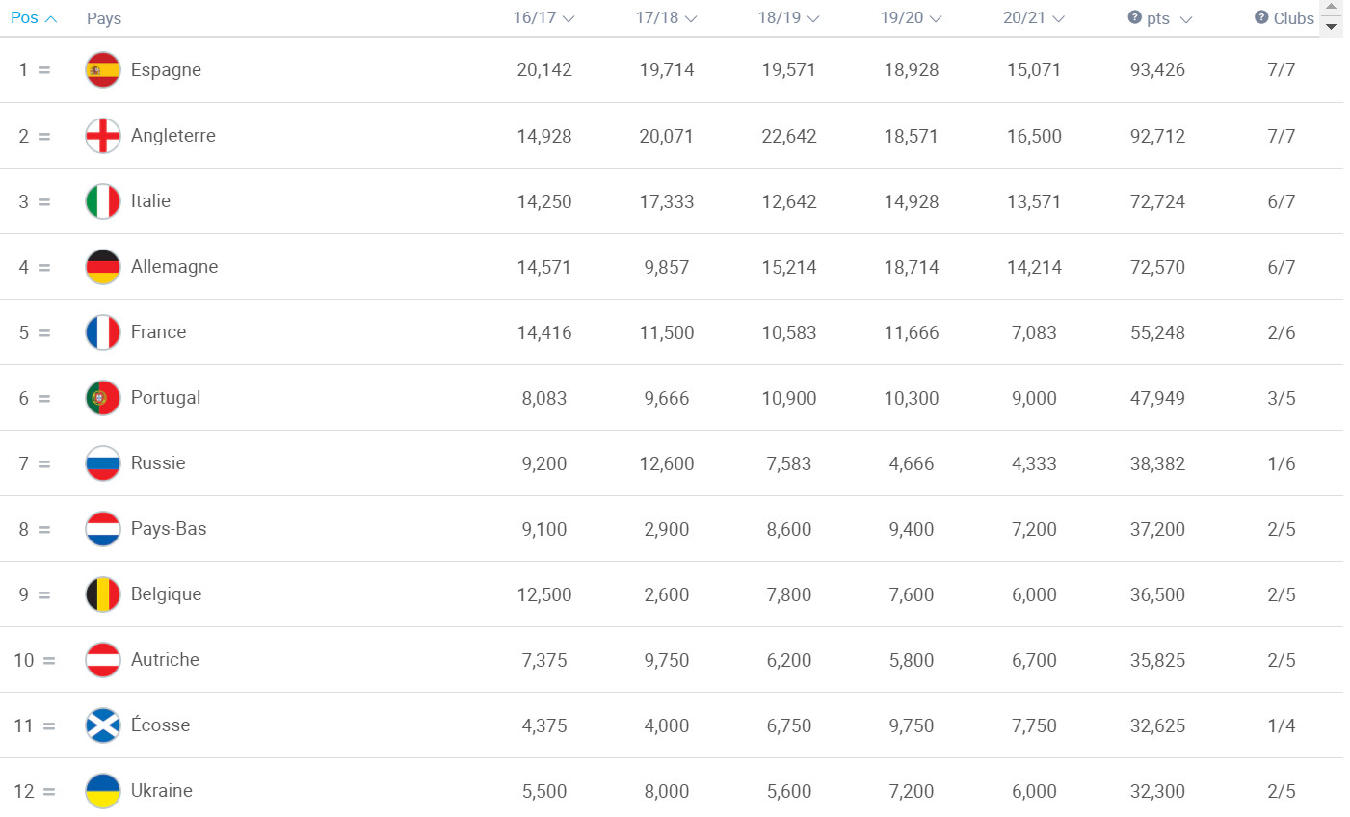Open the Pays-Bas country link
The width and height of the screenshot is (1350, 817).
169,529
